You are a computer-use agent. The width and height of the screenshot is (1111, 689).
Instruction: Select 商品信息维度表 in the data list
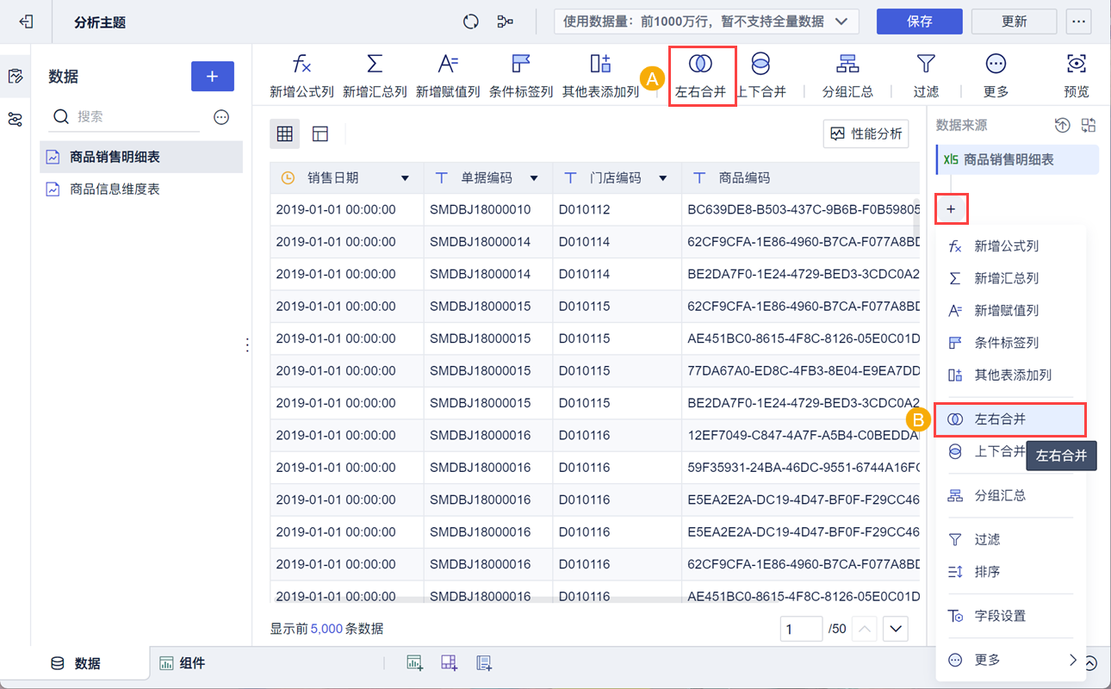(141, 189)
